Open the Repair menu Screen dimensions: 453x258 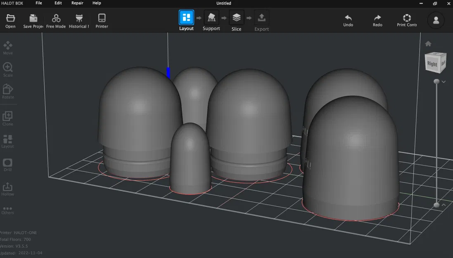click(77, 3)
